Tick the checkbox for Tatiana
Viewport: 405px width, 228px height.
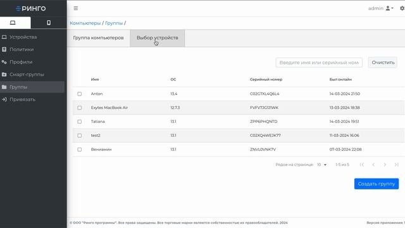(x=80, y=122)
